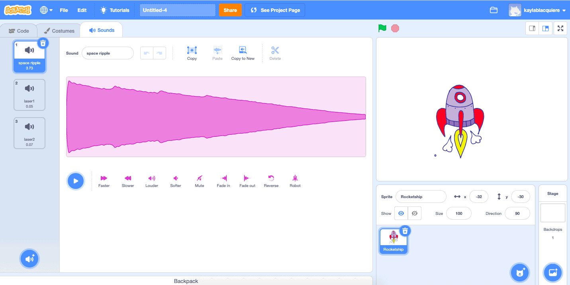Select the Faster sound effect icon
570x285 pixels.
(104, 180)
